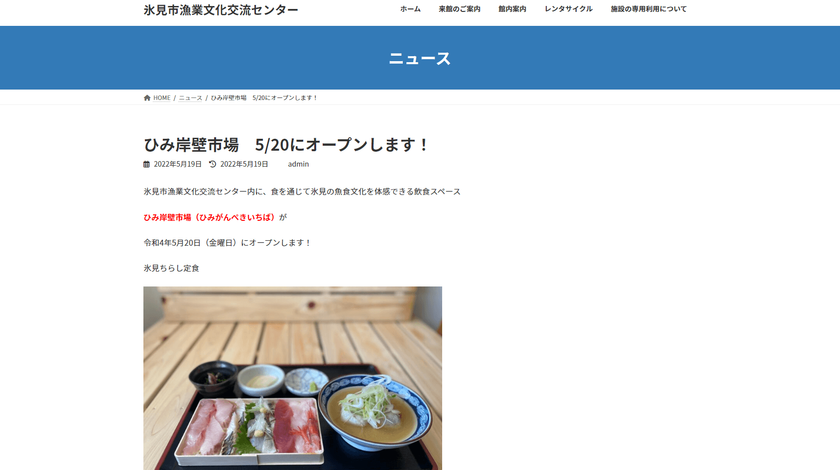
Task: Select レンタサイクル in the top menu
Action: pyautogui.click(x=568, y=9)
